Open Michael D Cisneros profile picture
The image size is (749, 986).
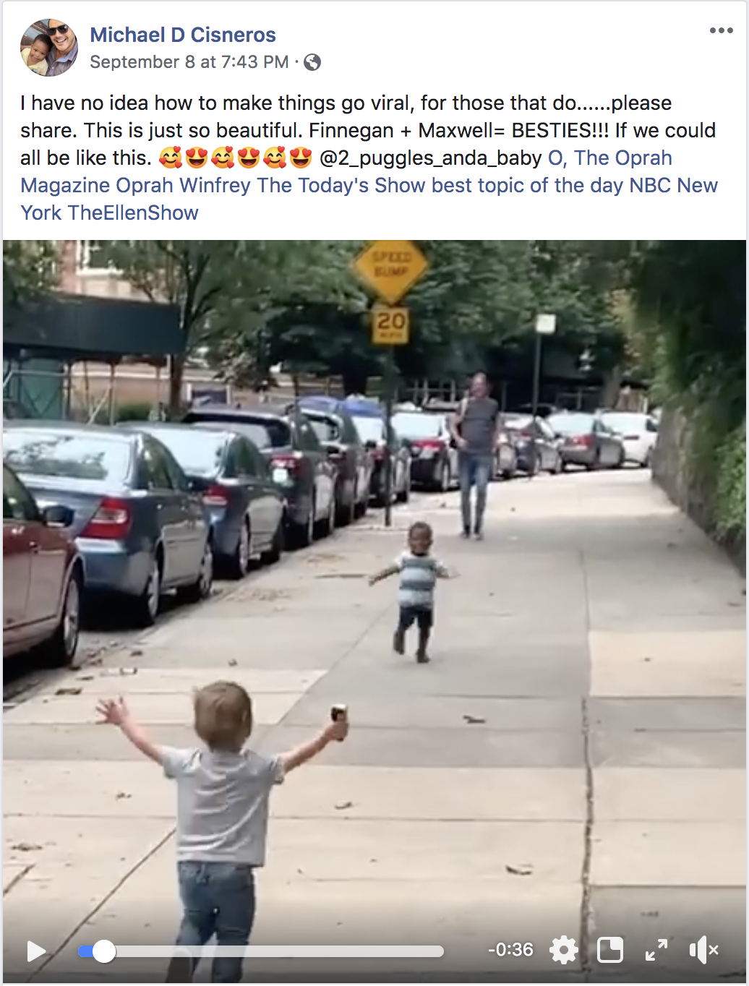(x=49, y=48)
